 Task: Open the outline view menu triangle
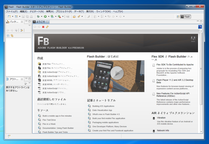tap(30, 83)
